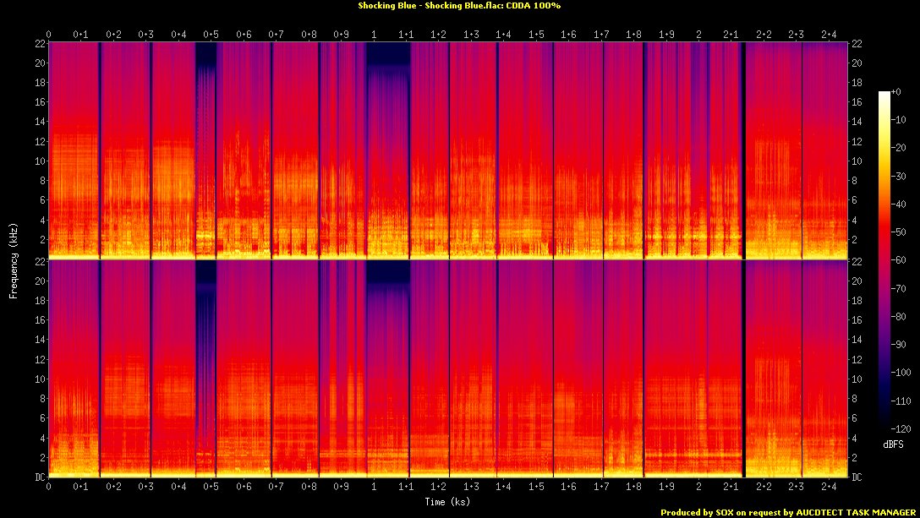The width and height of the screenshot is (920, 518).
Task: Click the 'Frequency (kHz)' axis label
Action: [14, 259]
